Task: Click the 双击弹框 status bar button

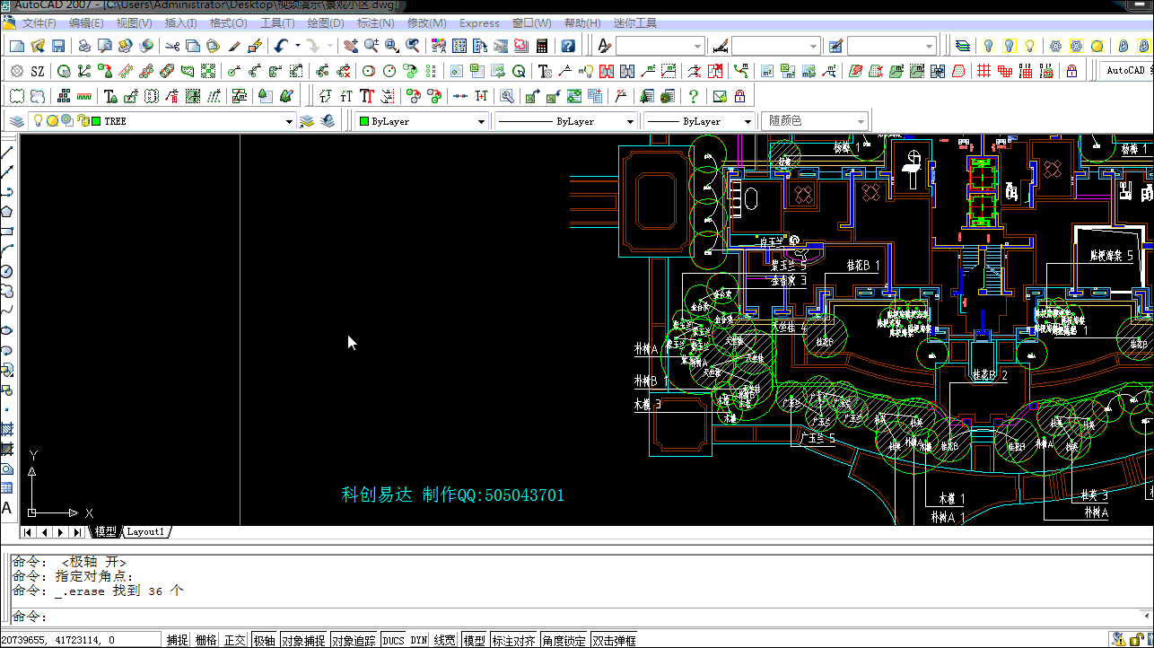Action: [x=615, y=640]
